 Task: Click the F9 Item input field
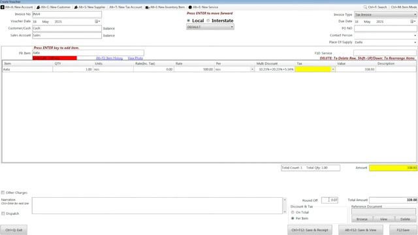pos(88,53)
